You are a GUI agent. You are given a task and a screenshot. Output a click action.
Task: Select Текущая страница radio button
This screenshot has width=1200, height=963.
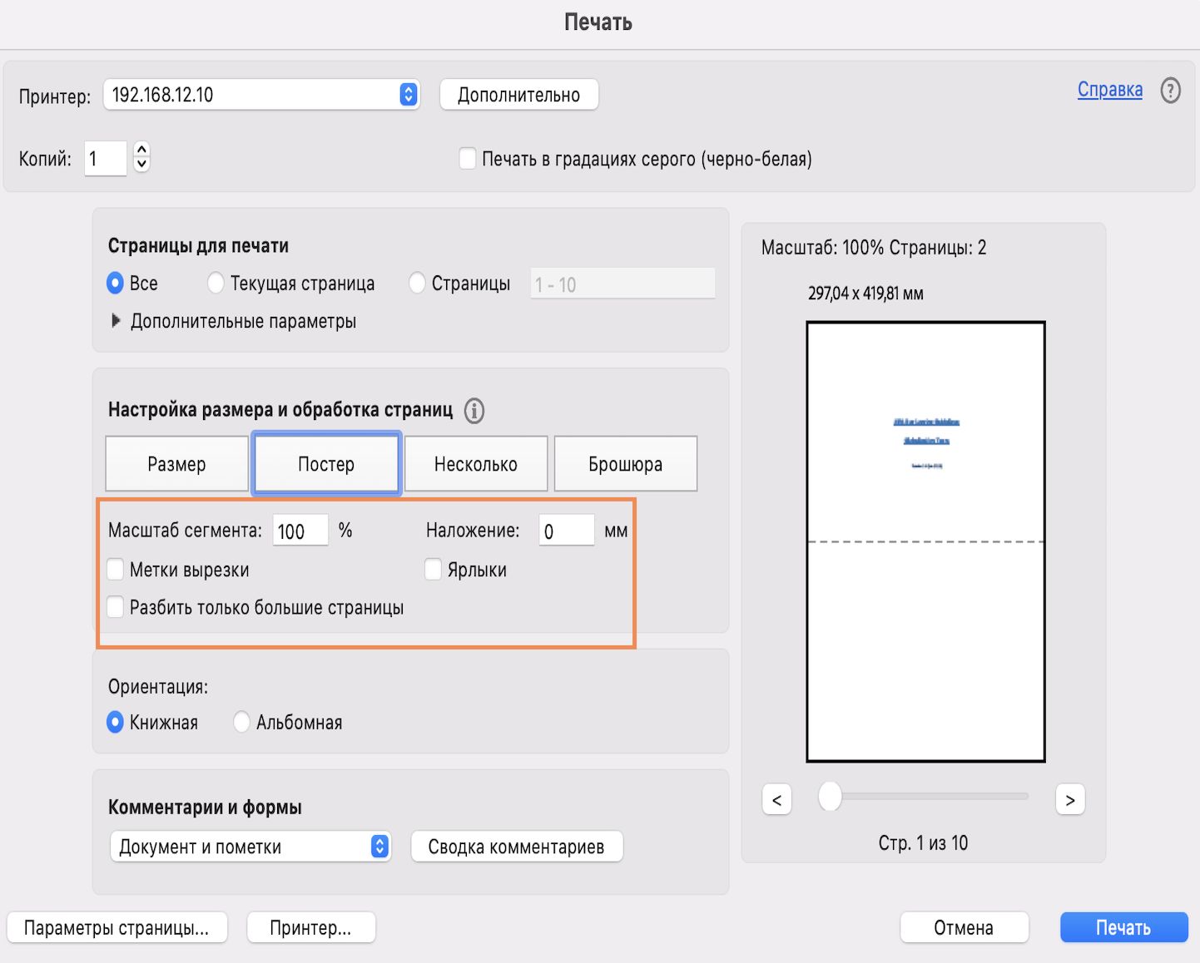coord(216,284)
